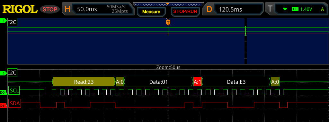Image resolution: width=329 pixels, height=122 pixels.
Task: Open the 120.5ms delay setting
Action: (x=230, y=9)
